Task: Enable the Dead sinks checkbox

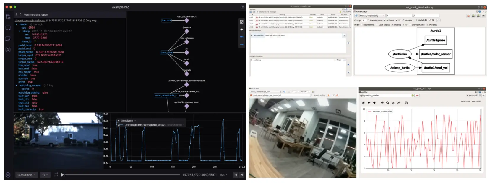Action: click(361, 25)
